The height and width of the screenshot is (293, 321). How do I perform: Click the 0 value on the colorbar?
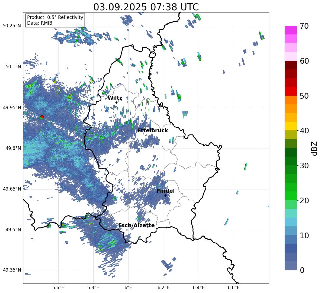(302, 270)
